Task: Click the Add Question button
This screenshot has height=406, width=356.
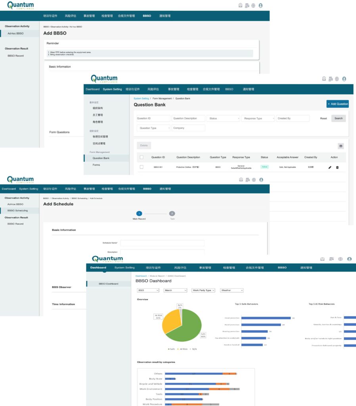Action: click(337, 103)
